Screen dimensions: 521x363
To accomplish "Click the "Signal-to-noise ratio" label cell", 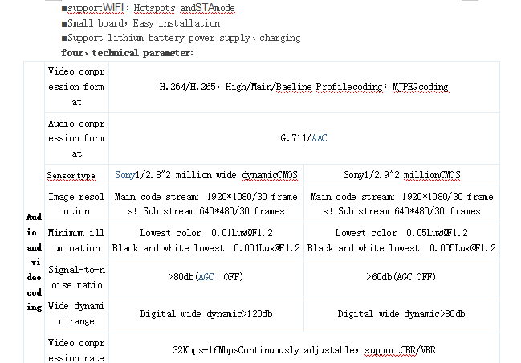I will click(76, 277).
